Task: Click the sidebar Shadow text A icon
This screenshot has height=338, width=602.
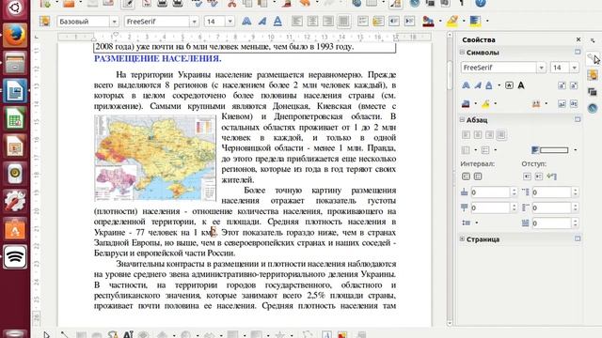Action: [521, 85]
